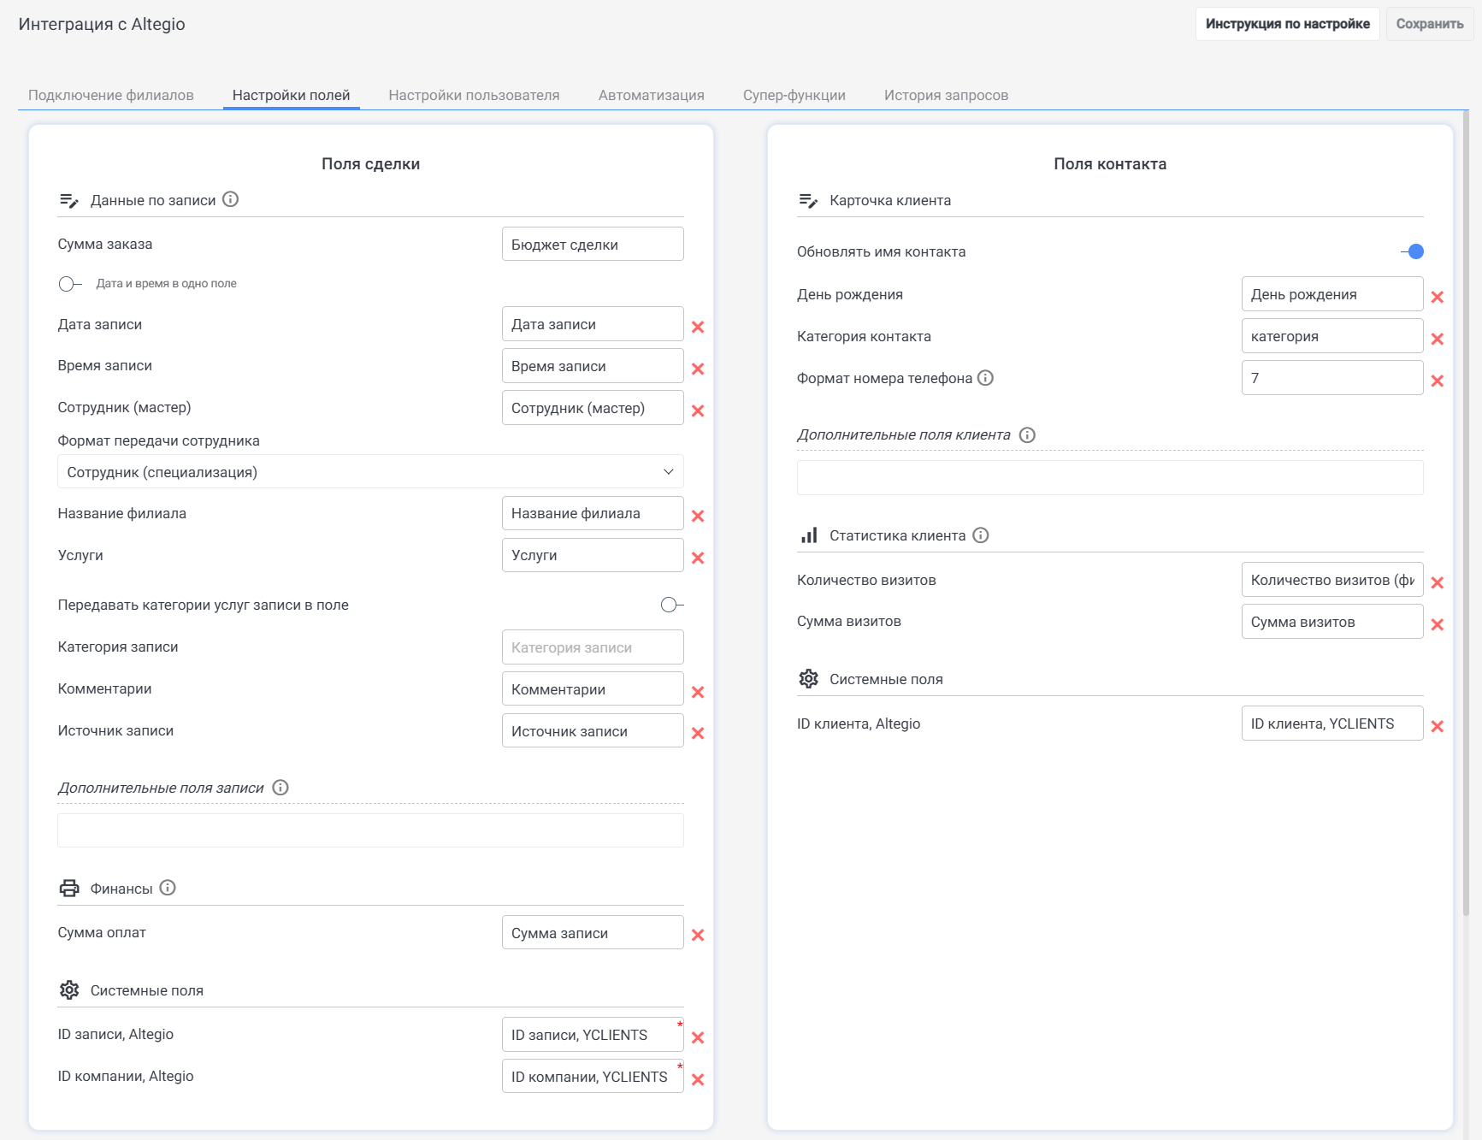This screenshot has height=1140, width=1482.
Task: Clear the Источник записи field mapping
Action: (698, 733)
